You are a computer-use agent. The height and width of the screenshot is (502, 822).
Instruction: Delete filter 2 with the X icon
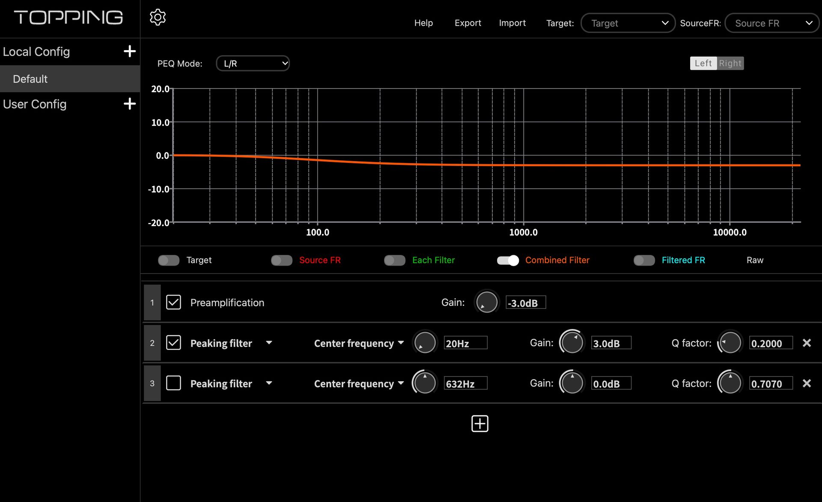pos(807,343)
